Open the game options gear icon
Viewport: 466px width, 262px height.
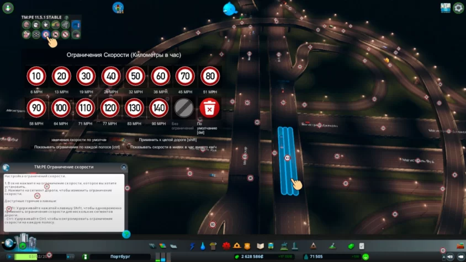(x=458, y=8)
